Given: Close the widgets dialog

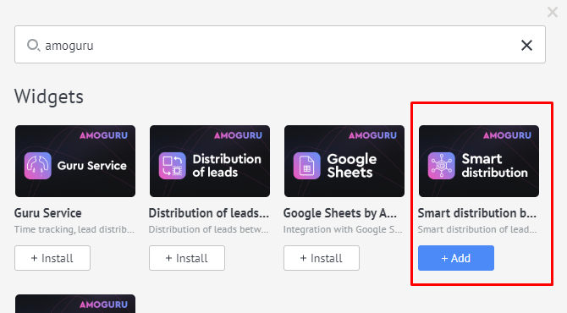Looking at the screenshot, I should pyautogui.click(x=553, y=13).
